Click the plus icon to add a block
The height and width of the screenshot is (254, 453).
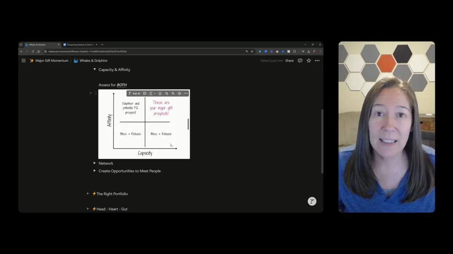(x=91, y=93)
